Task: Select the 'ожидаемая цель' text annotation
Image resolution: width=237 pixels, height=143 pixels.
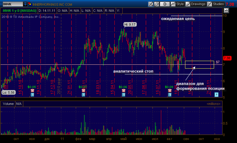Action: click(x=178, y=19)
